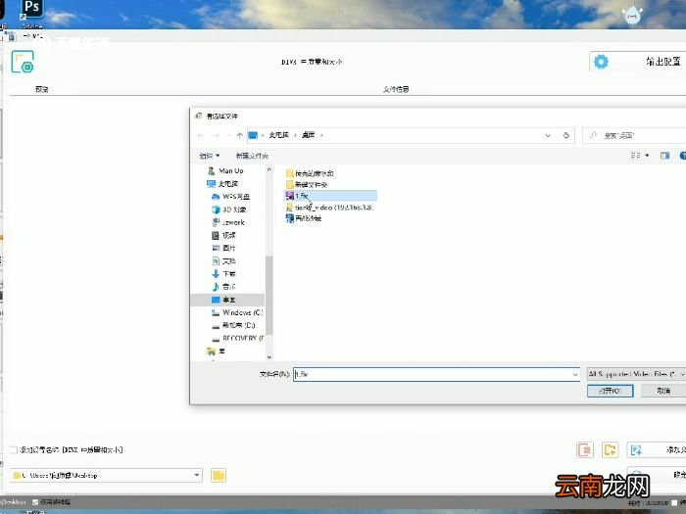The image size is (686, 514).
Task: Expand the chevron after 桌面 in address bar
Action: pos(321,135)
